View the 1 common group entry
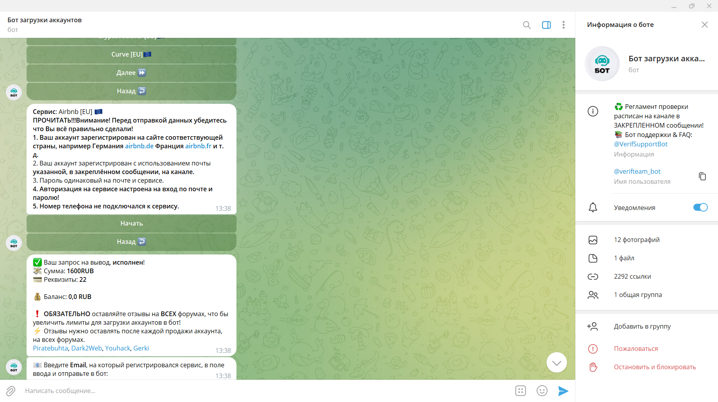Image resolution: width=718 pixels, height=402 pixels. coord(637,295)
